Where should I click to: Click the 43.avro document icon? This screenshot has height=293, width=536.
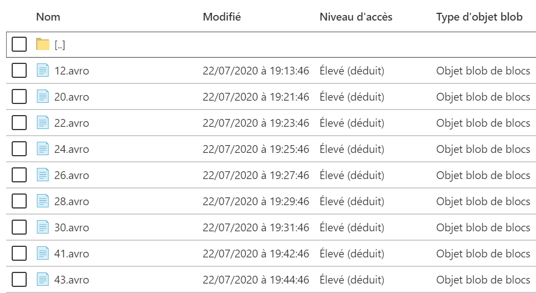43,279
